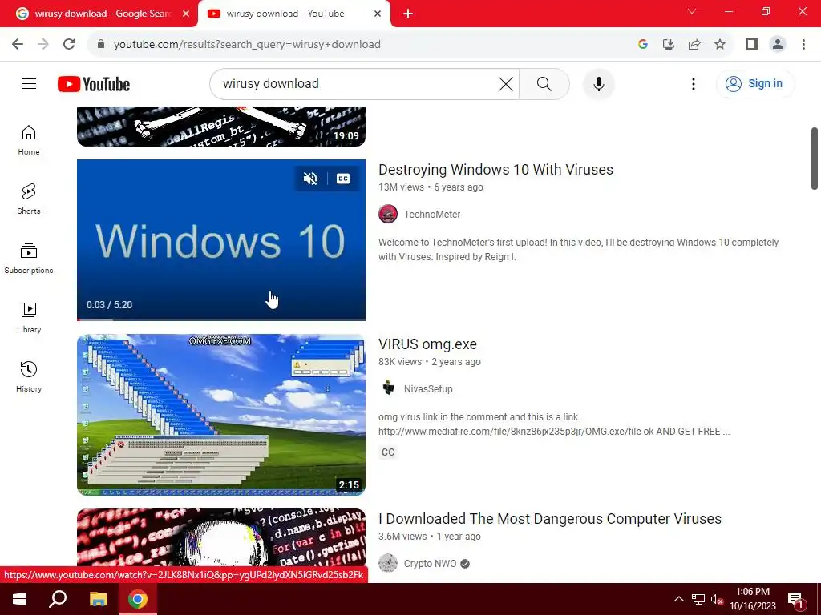Open Crypto NWO channel name
821x615 pixels.
point(430,564)
